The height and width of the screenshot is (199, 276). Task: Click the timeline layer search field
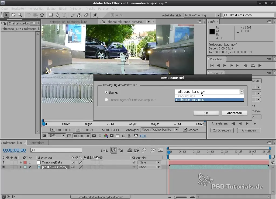(56, 150)
